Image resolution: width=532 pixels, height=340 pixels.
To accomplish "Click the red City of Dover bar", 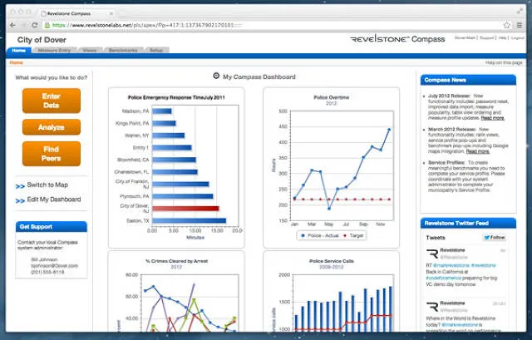I will [x=185, y=209].
